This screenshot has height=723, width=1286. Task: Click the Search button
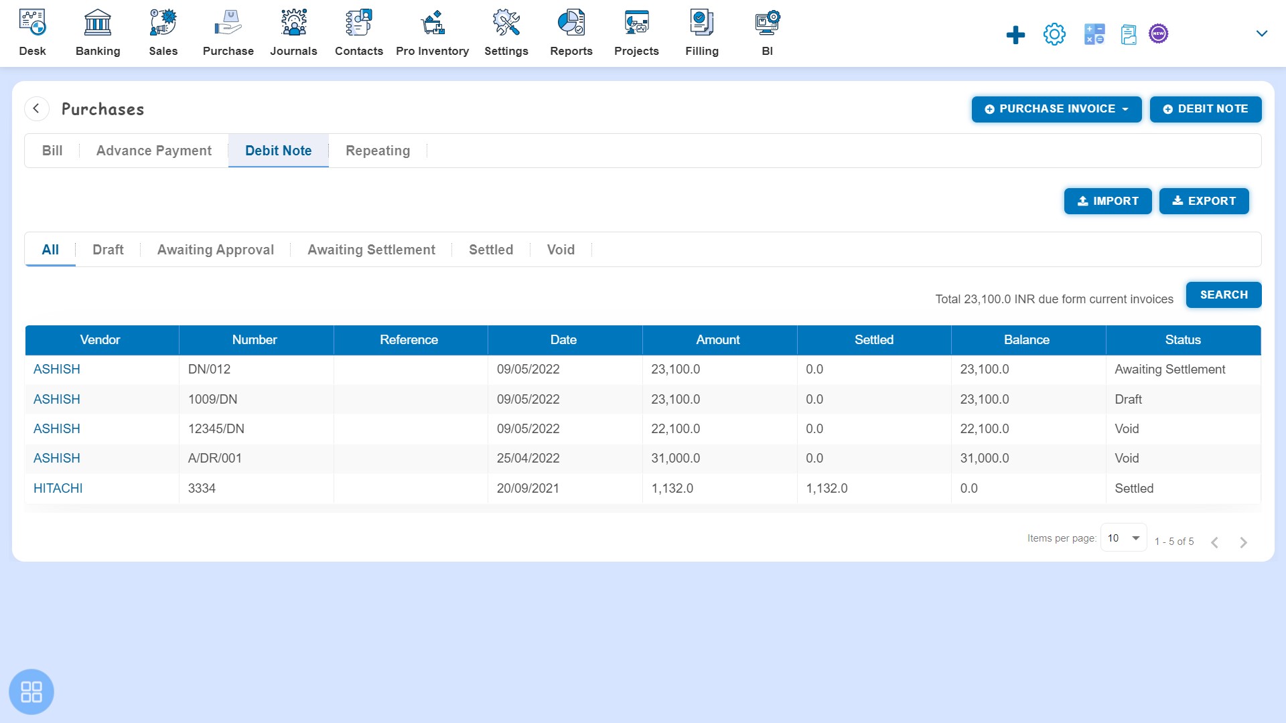[x=1223, y=295]
